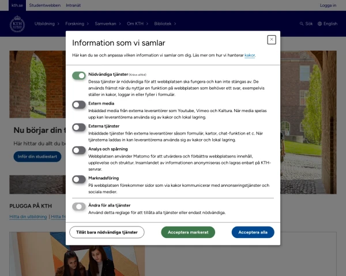Switch to Studentwebben tab
This screenshot has width=346, height=276.
coord(45,5)
